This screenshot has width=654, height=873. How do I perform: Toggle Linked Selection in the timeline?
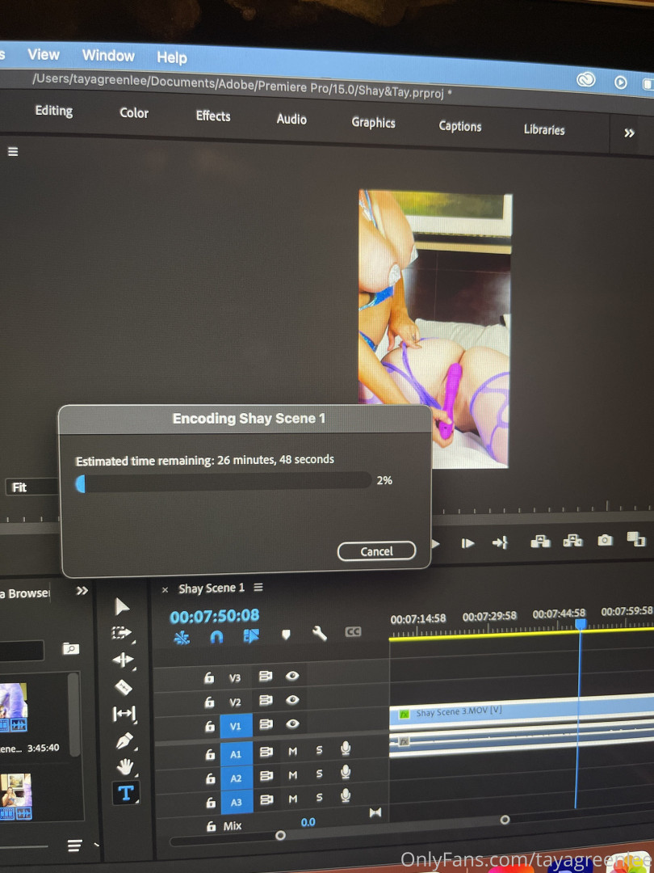click(251, 636)
